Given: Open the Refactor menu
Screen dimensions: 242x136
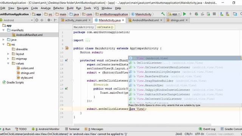Looking at the screenshot, I should pos(59,8).
